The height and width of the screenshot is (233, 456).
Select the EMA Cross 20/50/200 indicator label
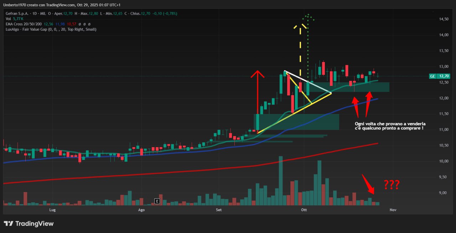pyautogui.click(x=24, y=24)
